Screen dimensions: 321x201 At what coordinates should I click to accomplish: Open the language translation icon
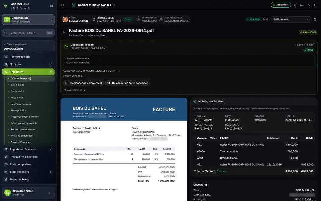pos(309,5)
